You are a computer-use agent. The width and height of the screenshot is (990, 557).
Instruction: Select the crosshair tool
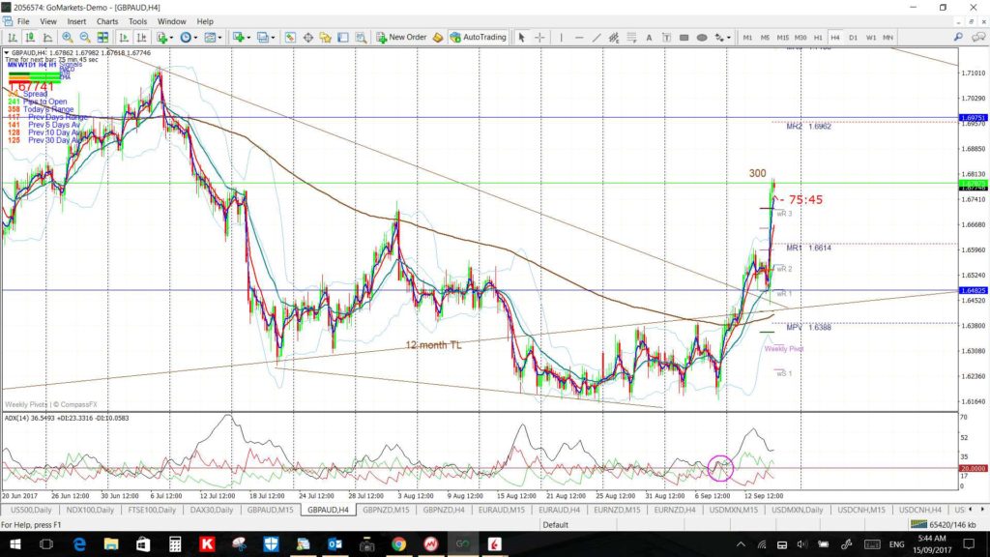(x=539, y=38)
